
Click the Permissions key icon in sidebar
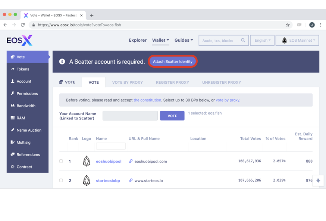pos(13,93)
